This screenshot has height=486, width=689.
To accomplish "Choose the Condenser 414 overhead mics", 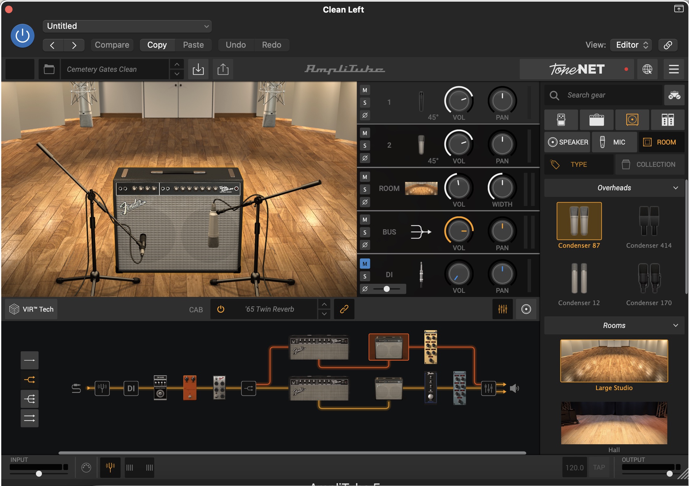I will pyautogui.click(x=649, y=226).
